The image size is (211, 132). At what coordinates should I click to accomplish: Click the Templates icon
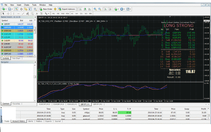pos(128,9)
